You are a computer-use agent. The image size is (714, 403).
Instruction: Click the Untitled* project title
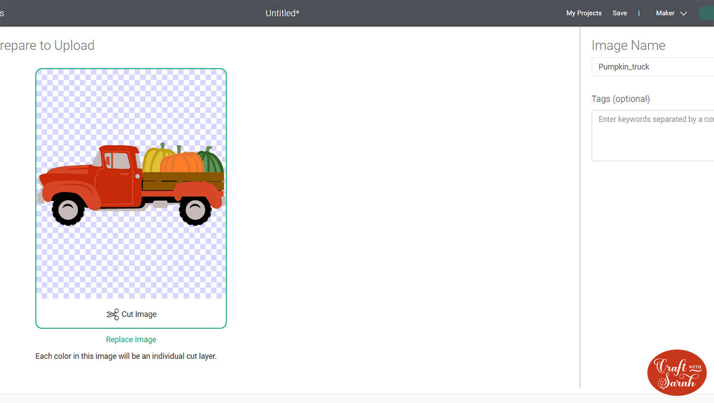pyautogui.click(x=282, y=13)
